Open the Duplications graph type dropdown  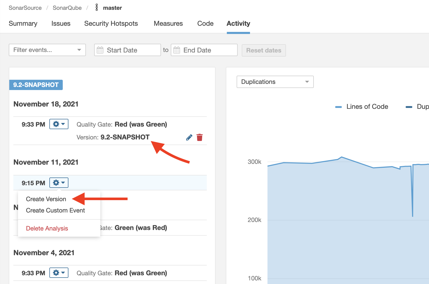click(x=275, y=82)
